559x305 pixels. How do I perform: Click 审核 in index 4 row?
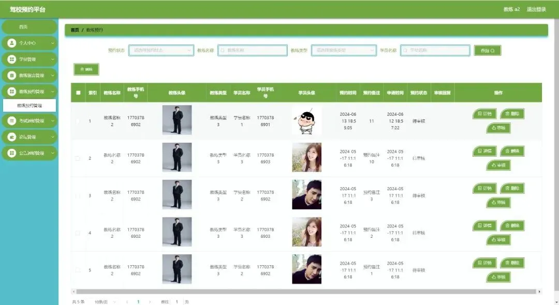pos(498,240)
